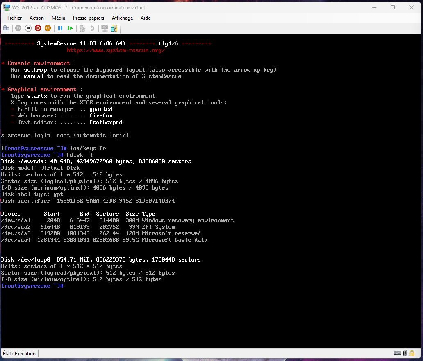423x361 pixels.
Task: Open the Action menu
Action: (36, 18)
